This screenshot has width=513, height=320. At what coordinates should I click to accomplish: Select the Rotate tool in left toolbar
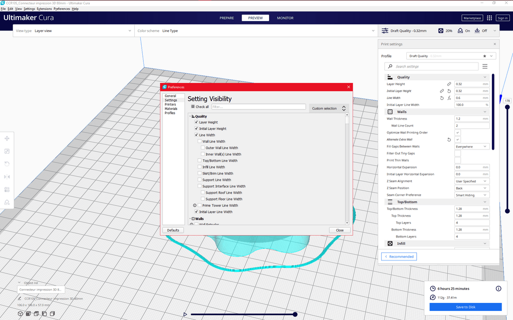(7, 164)
